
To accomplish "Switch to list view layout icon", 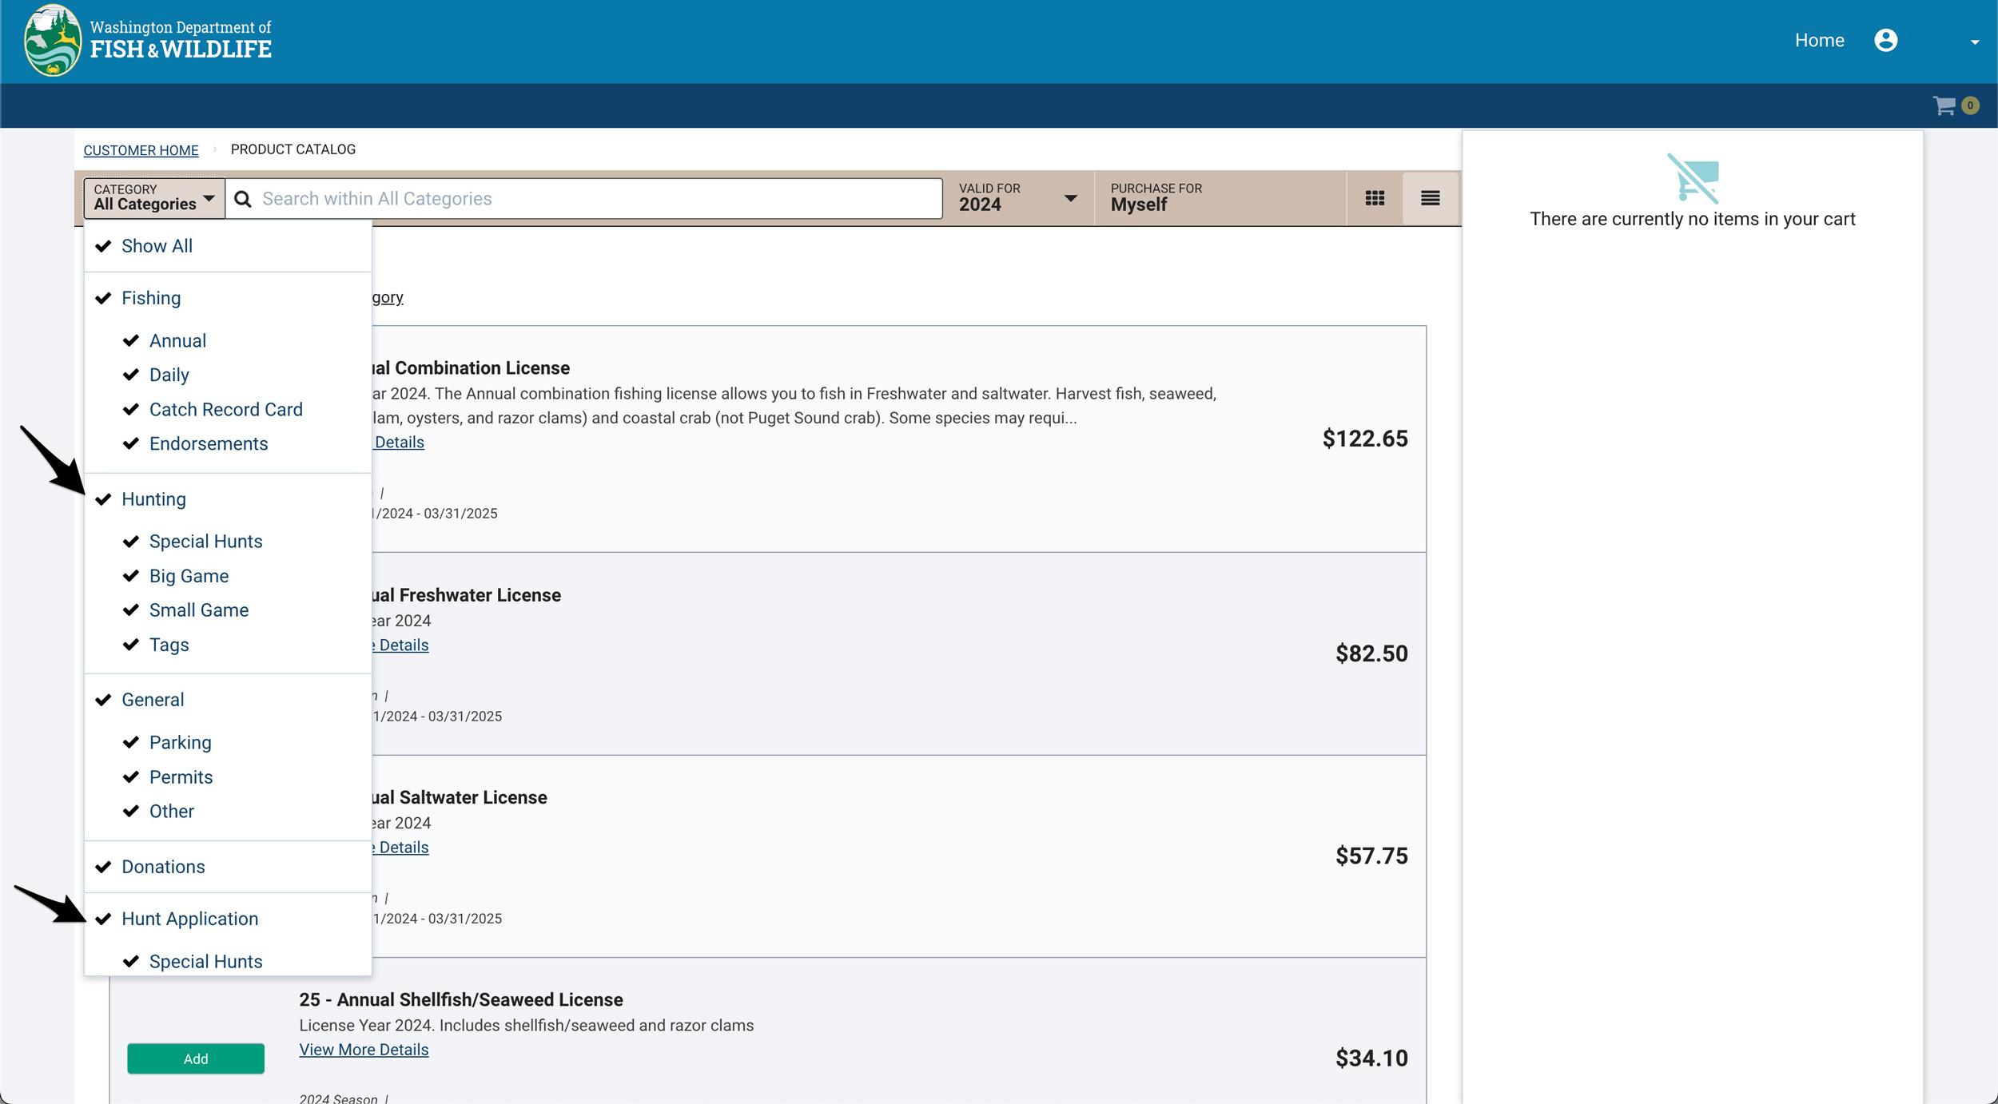I will coord(1430,198).
